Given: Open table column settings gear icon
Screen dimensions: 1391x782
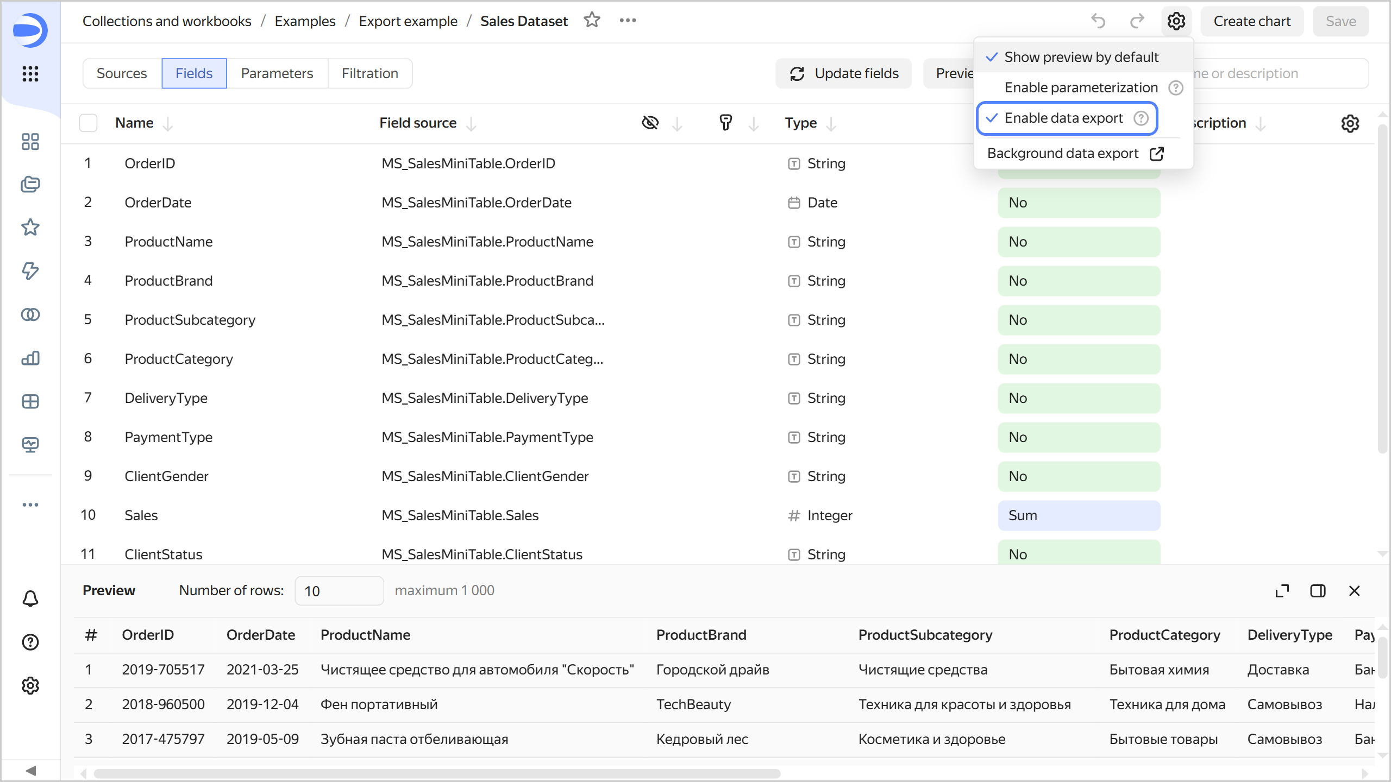Looking at the screenshot, I should (x=1350, y=123).
